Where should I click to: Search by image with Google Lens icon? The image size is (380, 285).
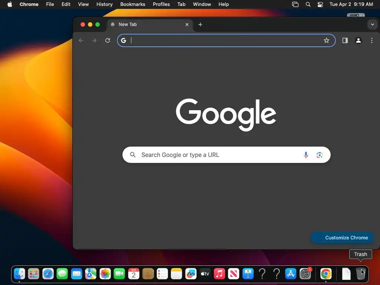click(x=320, y=155)
